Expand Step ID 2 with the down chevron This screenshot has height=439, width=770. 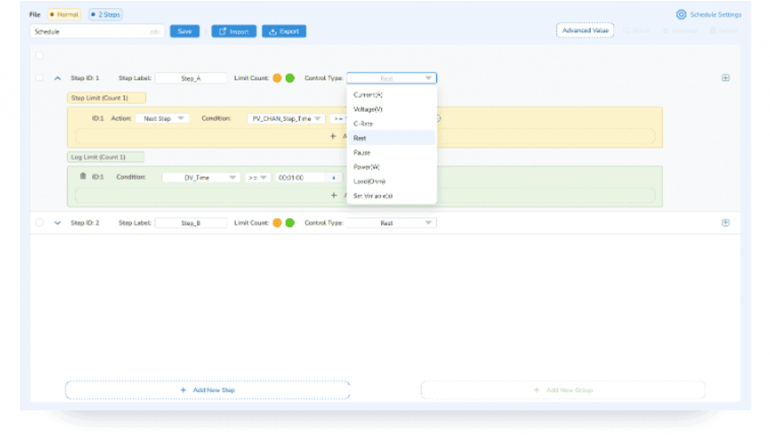(58, 223)
